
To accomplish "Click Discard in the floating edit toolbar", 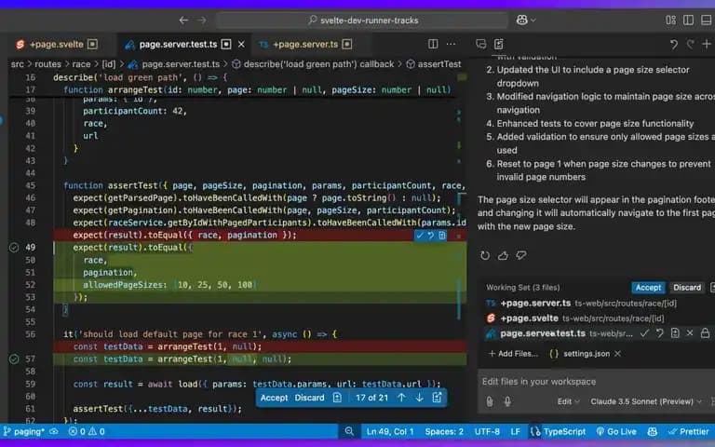I will click(309, 398).
